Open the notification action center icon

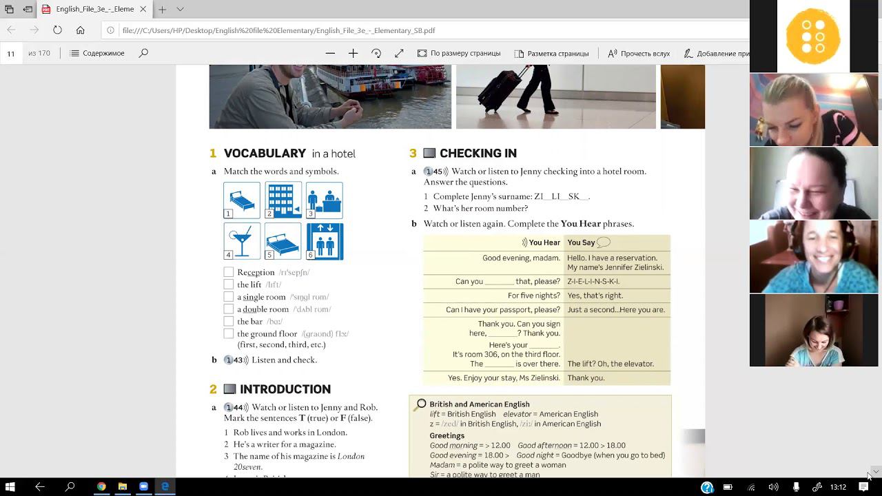(x=863, y=487)
